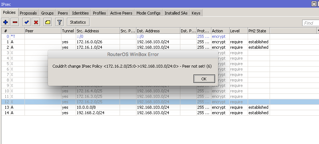This screenshot has width=319, height=144.
Task: View the Installed SAs tab
Action: pos(176,13)
